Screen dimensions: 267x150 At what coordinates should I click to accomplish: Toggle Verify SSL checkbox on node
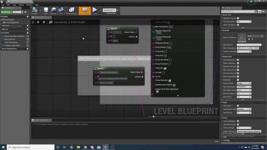(165, 68)
